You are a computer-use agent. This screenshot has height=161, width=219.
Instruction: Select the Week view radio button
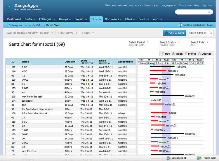(x=173, y=54)
